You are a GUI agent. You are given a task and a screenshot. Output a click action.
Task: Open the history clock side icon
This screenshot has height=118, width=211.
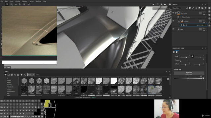(210, 22)
